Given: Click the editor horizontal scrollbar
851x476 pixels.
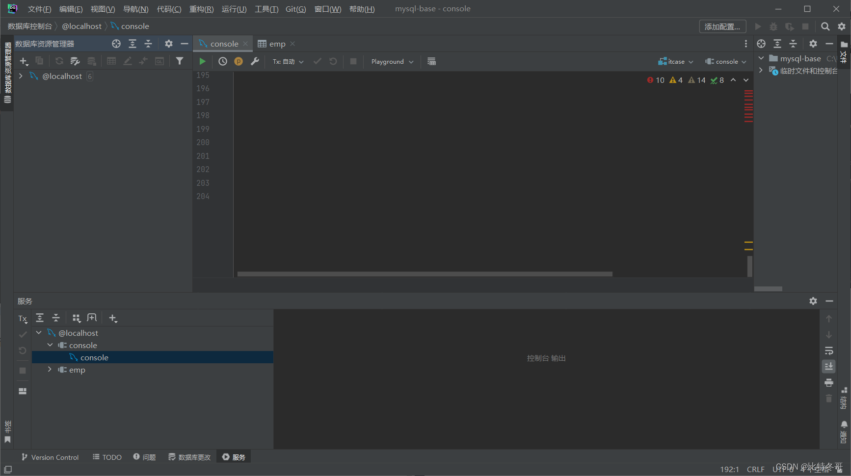Looking at the screenshot, I should pos(425,274).
